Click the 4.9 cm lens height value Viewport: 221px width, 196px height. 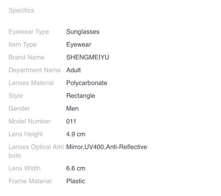coord(76,134)
